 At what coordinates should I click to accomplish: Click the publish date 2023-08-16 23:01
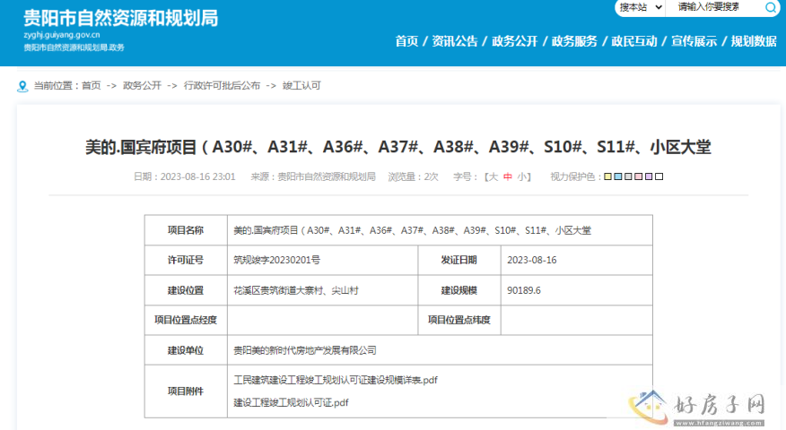pyautogui.click(x=185, y=176)
